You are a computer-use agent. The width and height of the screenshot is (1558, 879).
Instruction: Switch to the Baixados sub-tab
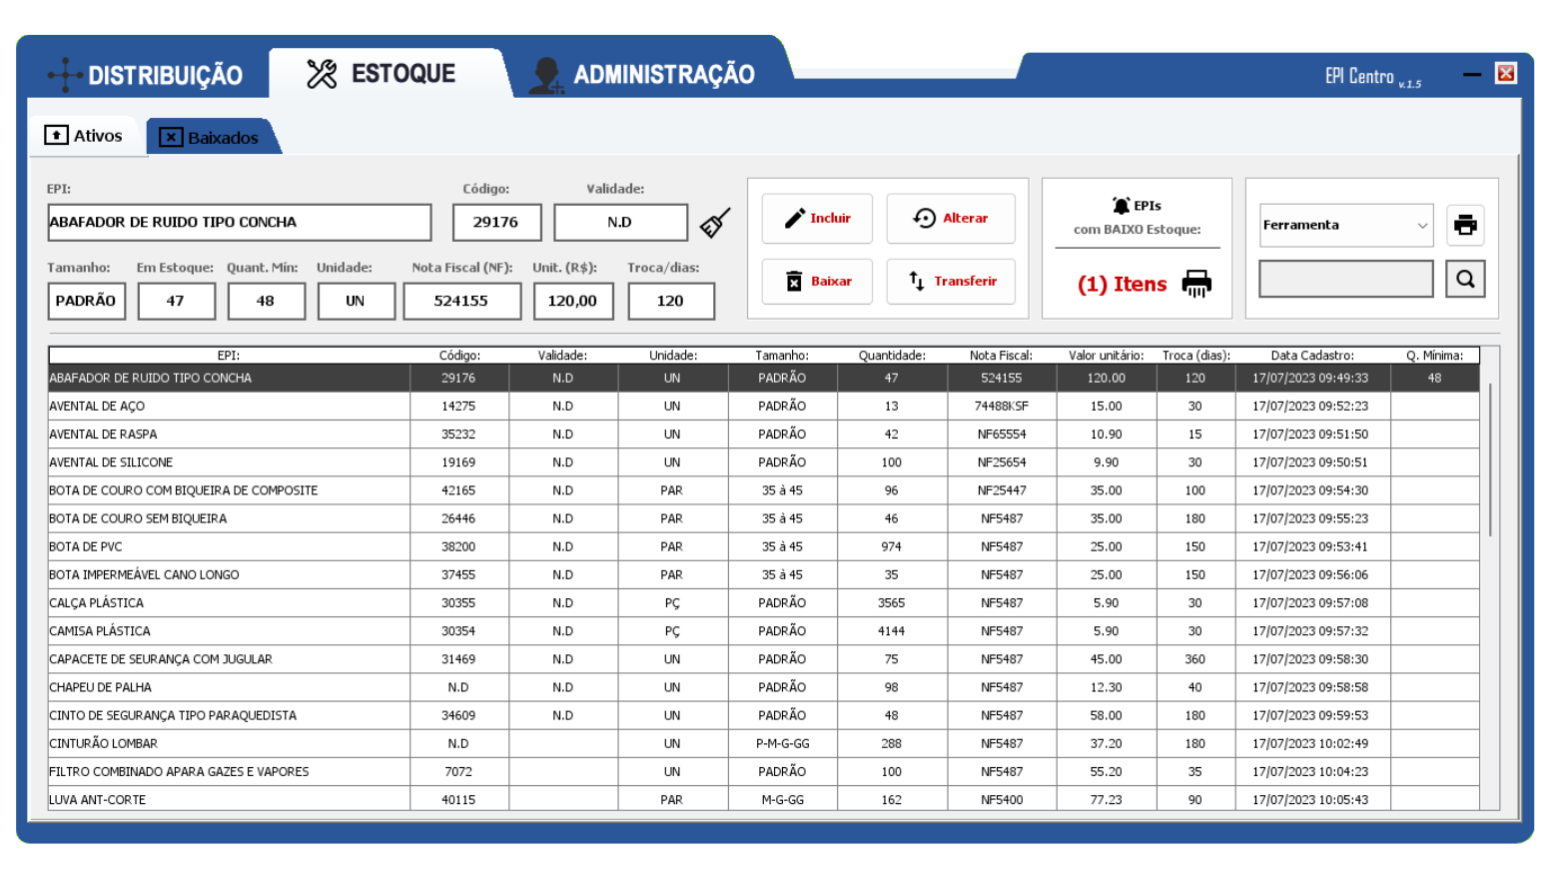(x=211, y=138)
